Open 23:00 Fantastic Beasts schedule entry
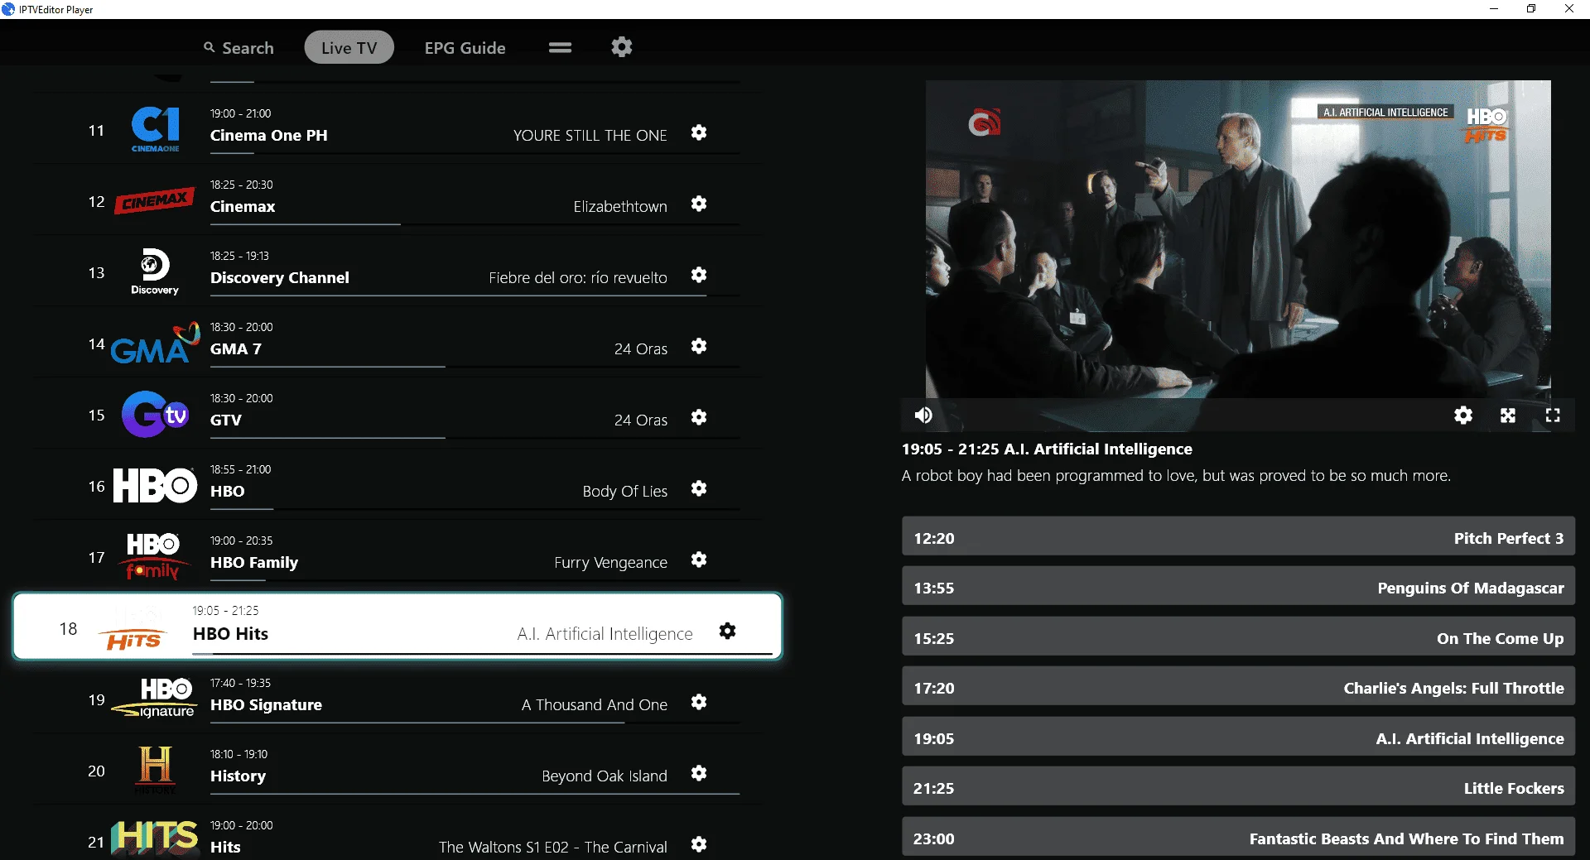 [1238, 837]
